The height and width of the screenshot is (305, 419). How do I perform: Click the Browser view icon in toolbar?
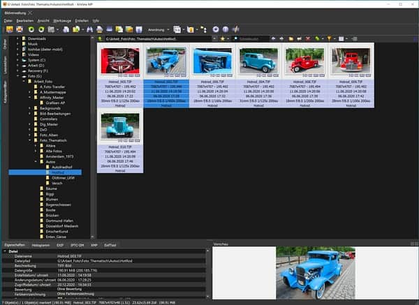(x=10, y=29)
